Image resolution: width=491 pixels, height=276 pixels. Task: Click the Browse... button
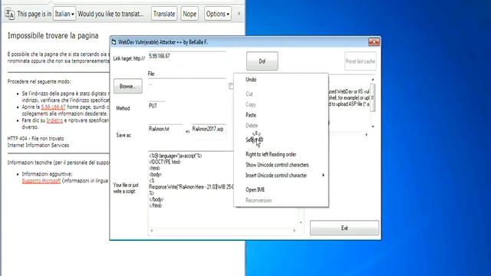pos(128,86)
